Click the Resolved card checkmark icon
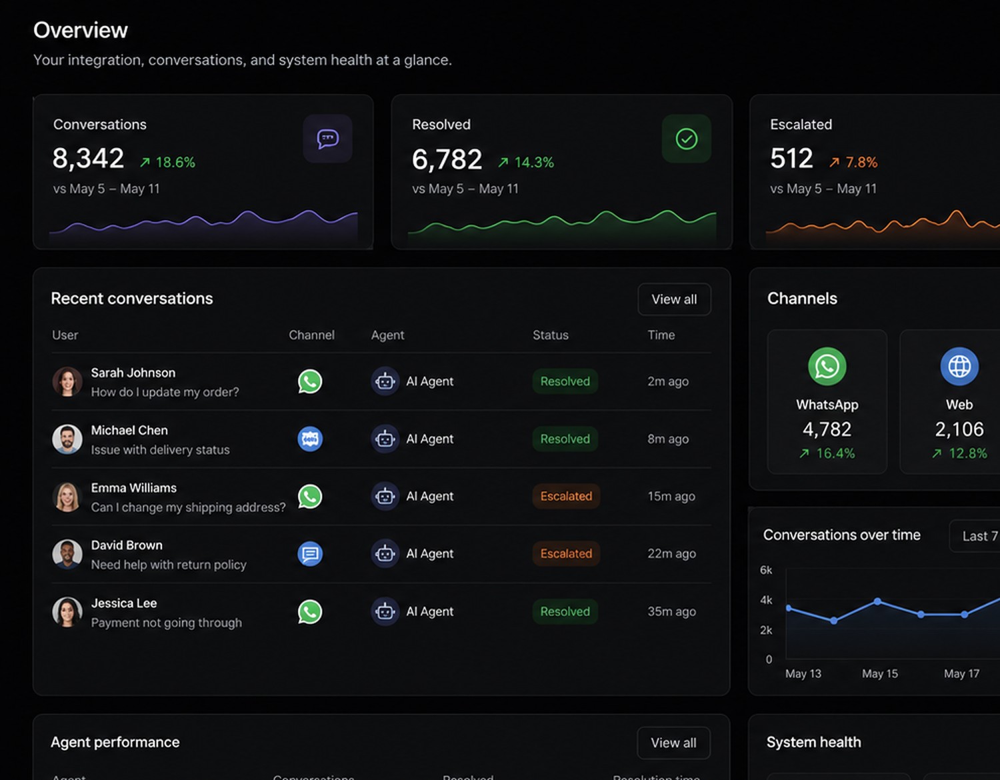1000x780 pixels. pyautogui.click(x=686, y=139)
